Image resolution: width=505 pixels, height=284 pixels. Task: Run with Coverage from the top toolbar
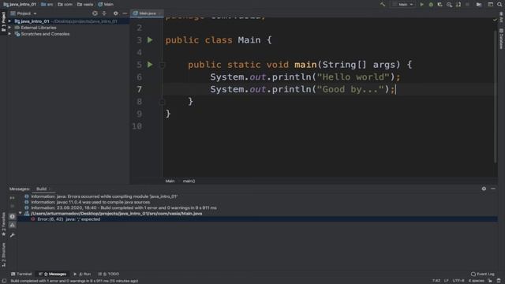[x=440, y=5]
